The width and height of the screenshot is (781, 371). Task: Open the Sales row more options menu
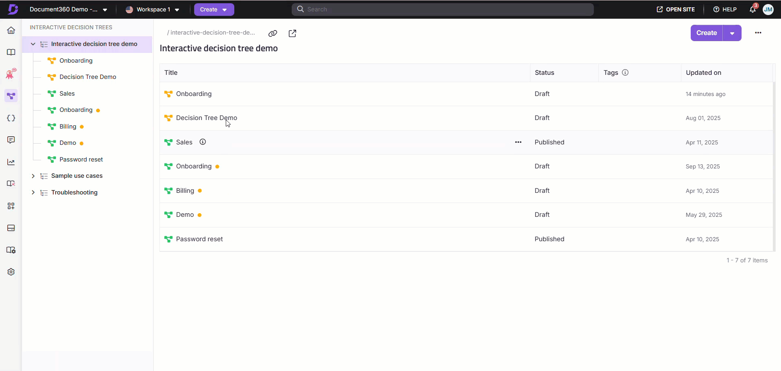[518, 142]
